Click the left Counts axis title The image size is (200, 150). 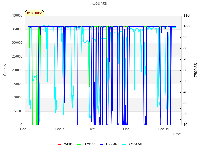tap(5, 70)
